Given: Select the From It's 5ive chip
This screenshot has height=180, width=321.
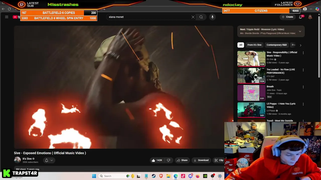Looking at the screenshot, I should coord(254,45).
